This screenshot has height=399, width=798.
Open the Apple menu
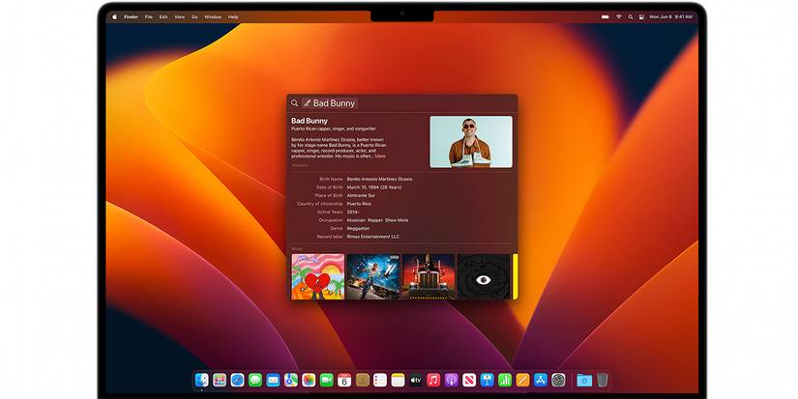tap(114, 16)
